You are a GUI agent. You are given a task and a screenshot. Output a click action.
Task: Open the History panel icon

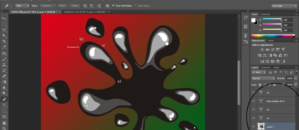pos(246,17)
